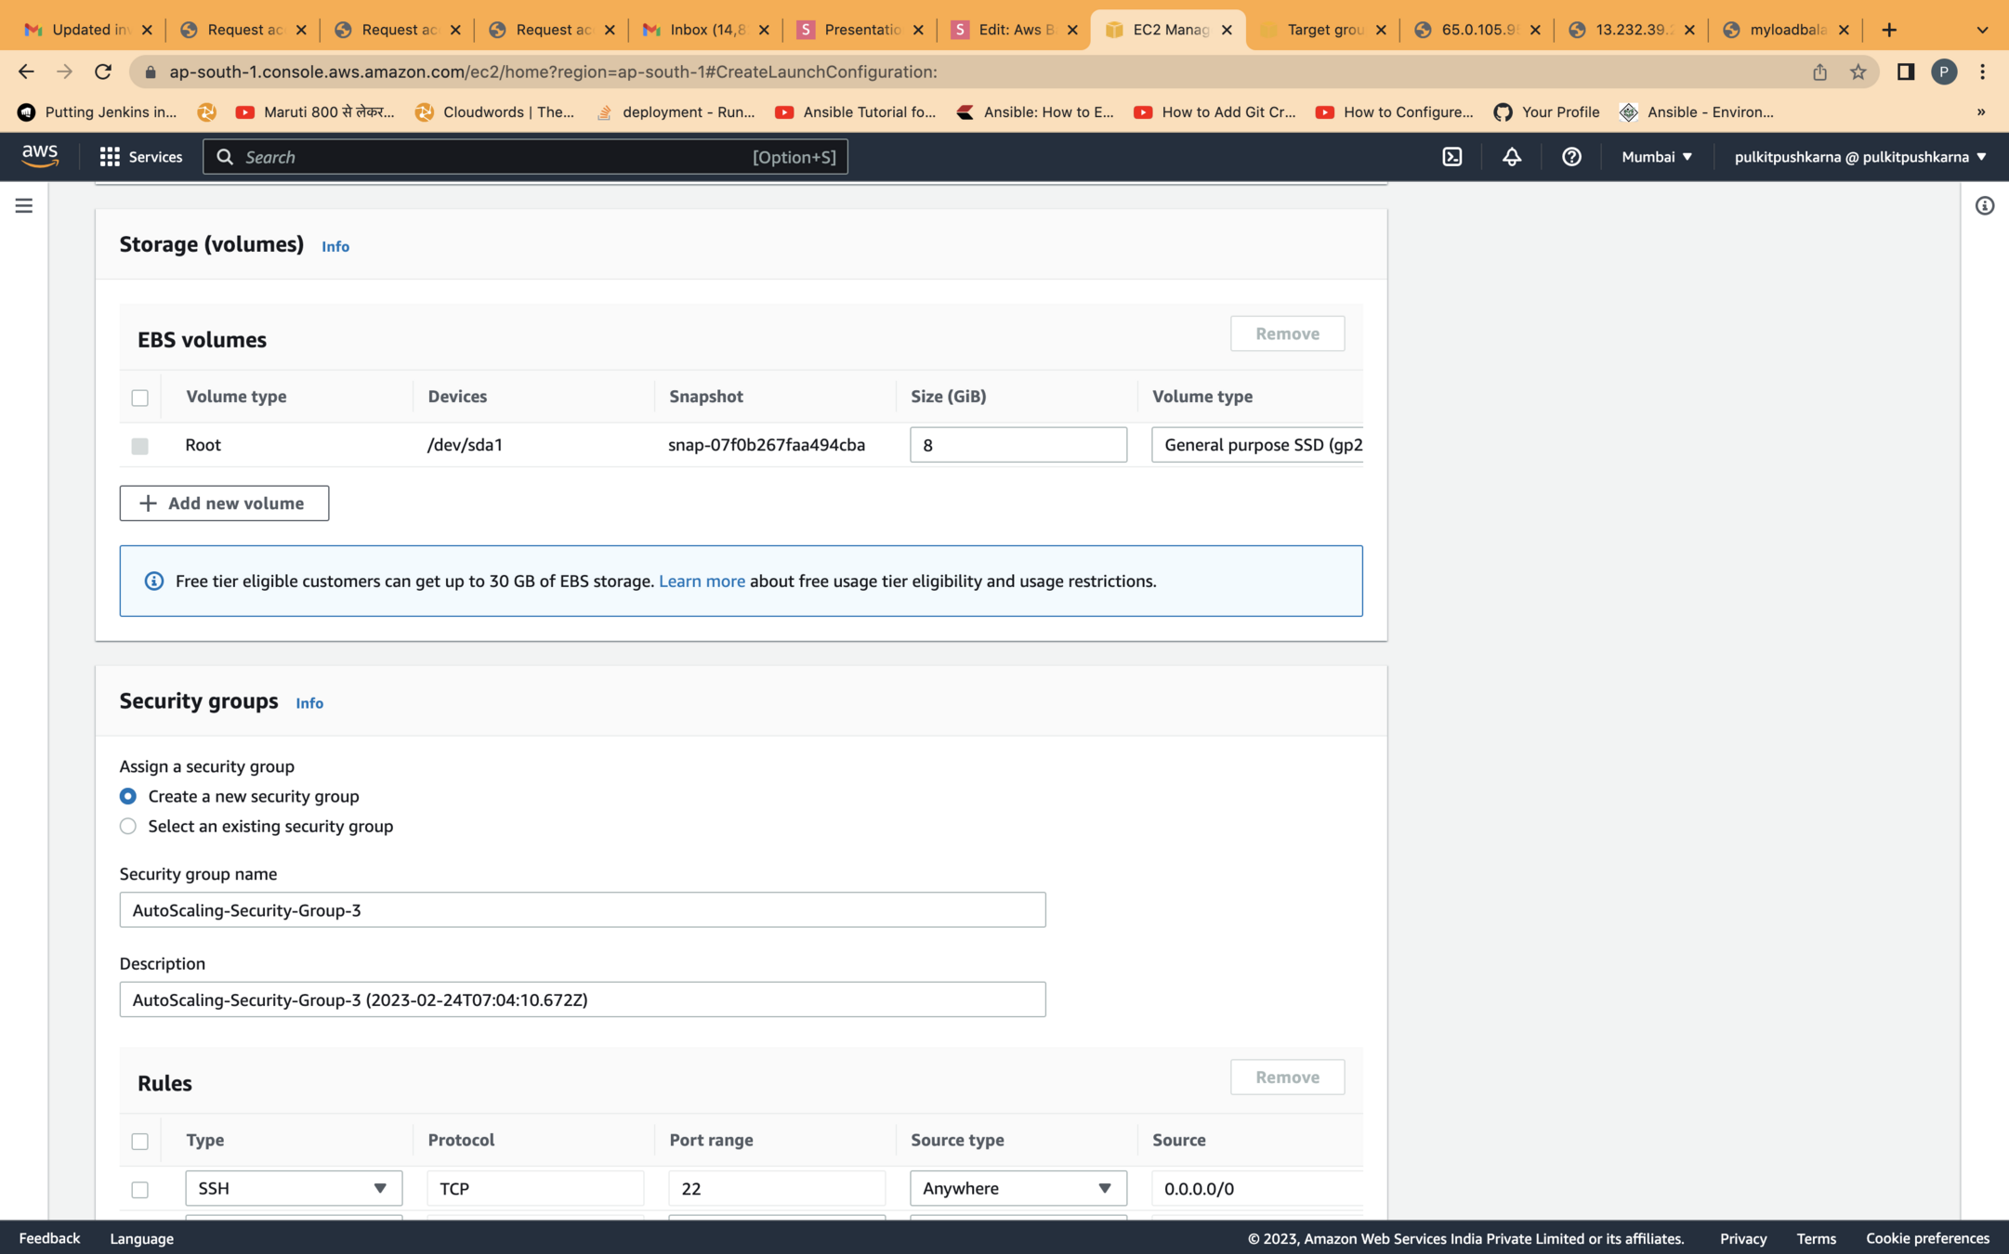Click Add new volume button
This screenshot has width=2009, height=1254.
[x=224, y=503]
